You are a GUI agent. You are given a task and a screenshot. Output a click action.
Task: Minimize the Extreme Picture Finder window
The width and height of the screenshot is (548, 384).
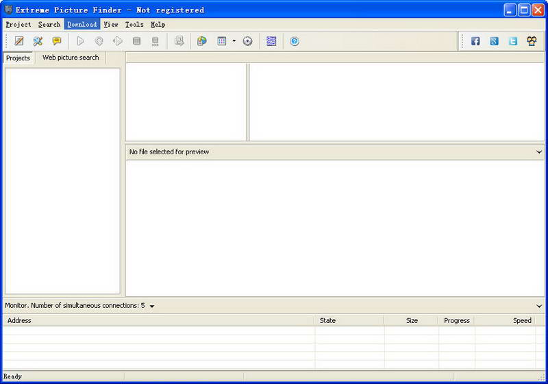click(510, 10)
